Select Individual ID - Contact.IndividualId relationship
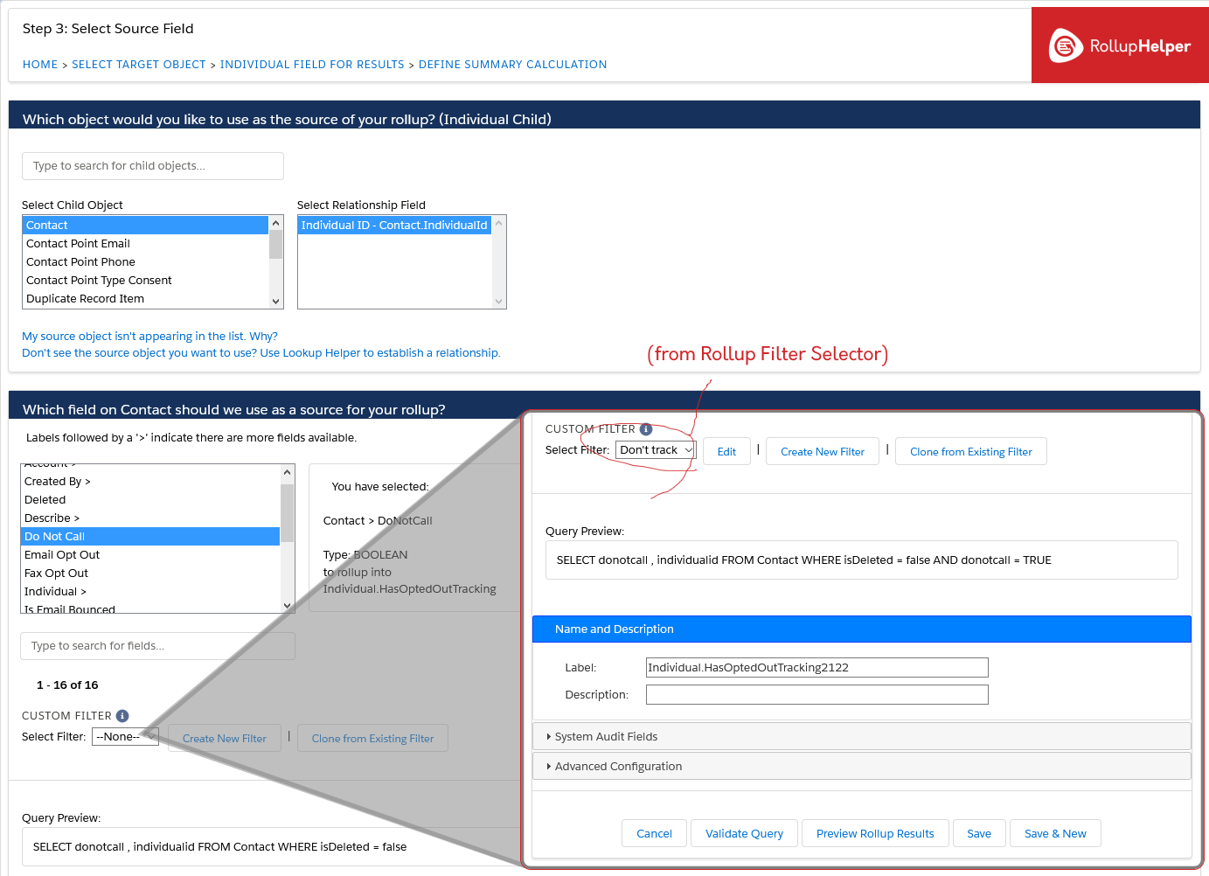The image size is (1209, 876). pos(394,226)
